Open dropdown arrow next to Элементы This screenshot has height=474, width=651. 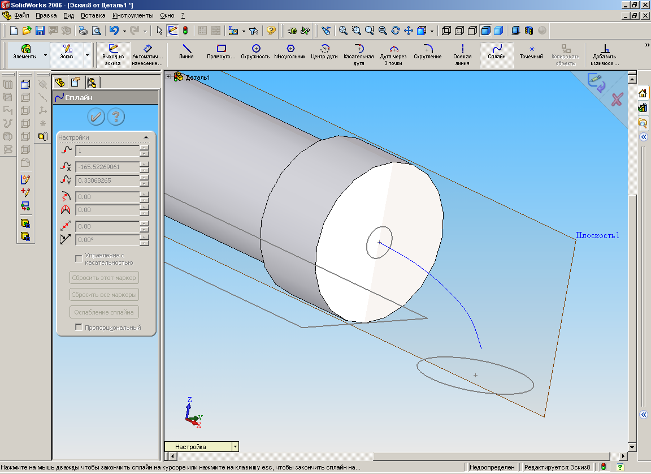coord(45,55)
